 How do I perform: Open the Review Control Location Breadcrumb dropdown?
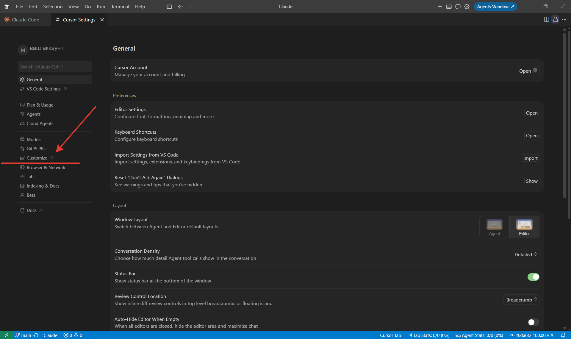[x=521, y=300]
